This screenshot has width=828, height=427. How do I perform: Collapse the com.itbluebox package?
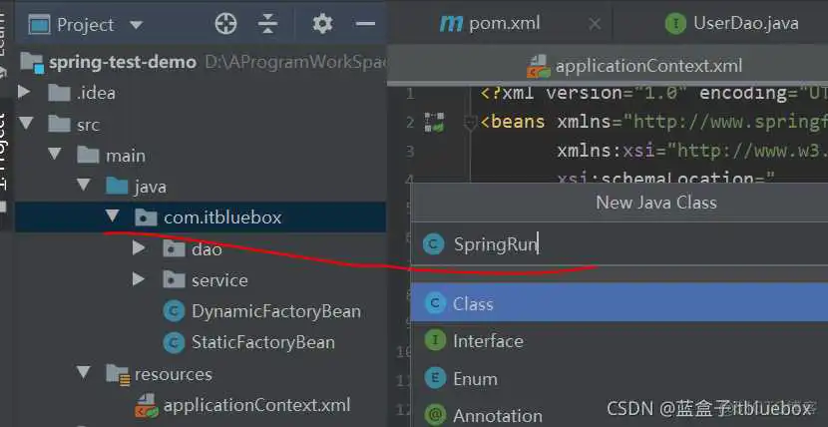(x=113, y=217)
